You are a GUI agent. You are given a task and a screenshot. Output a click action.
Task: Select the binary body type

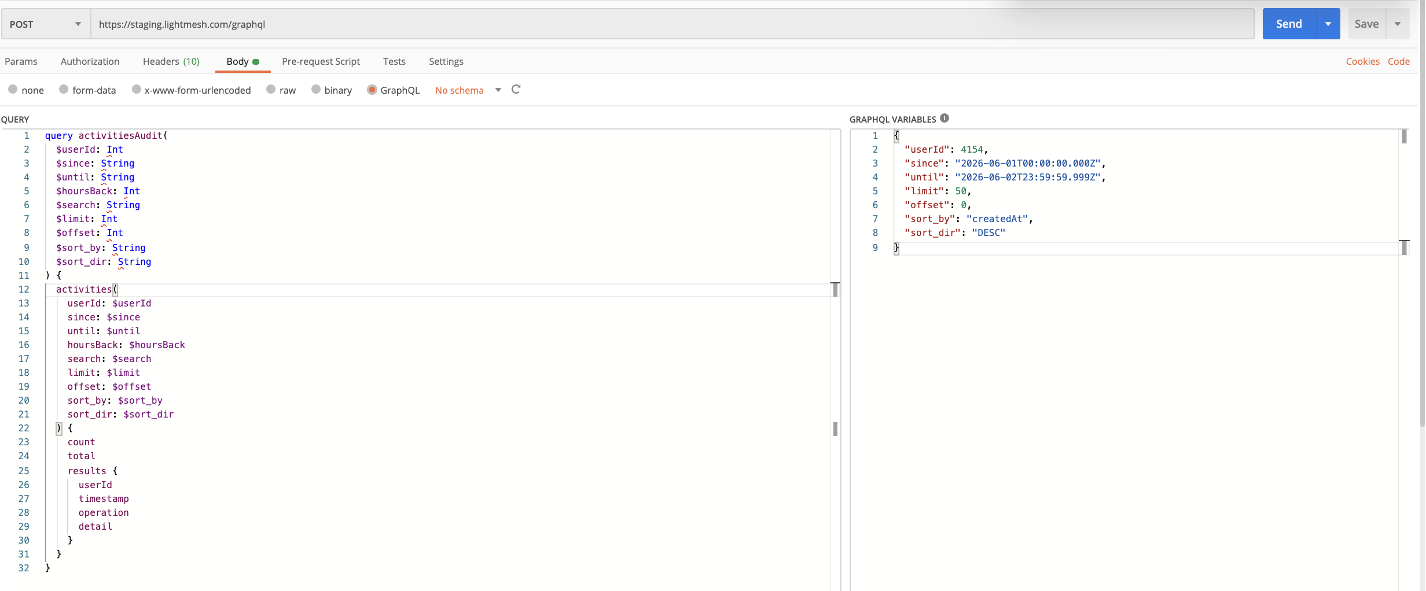click(316, 90)
